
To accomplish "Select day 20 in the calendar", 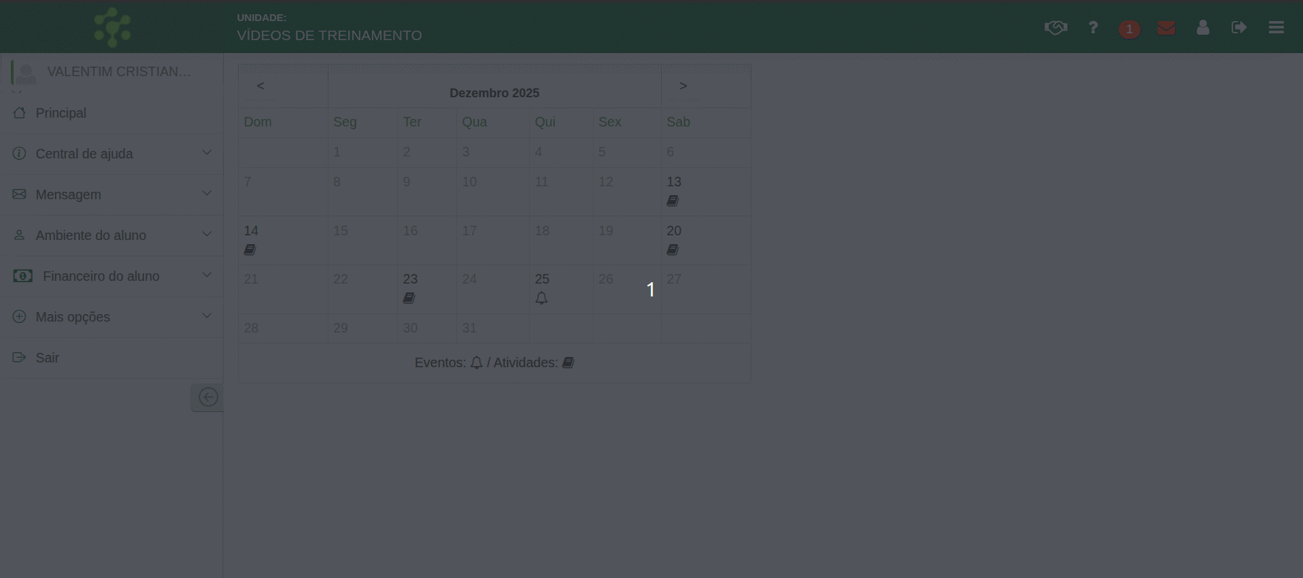I will [x=674, y=231].
